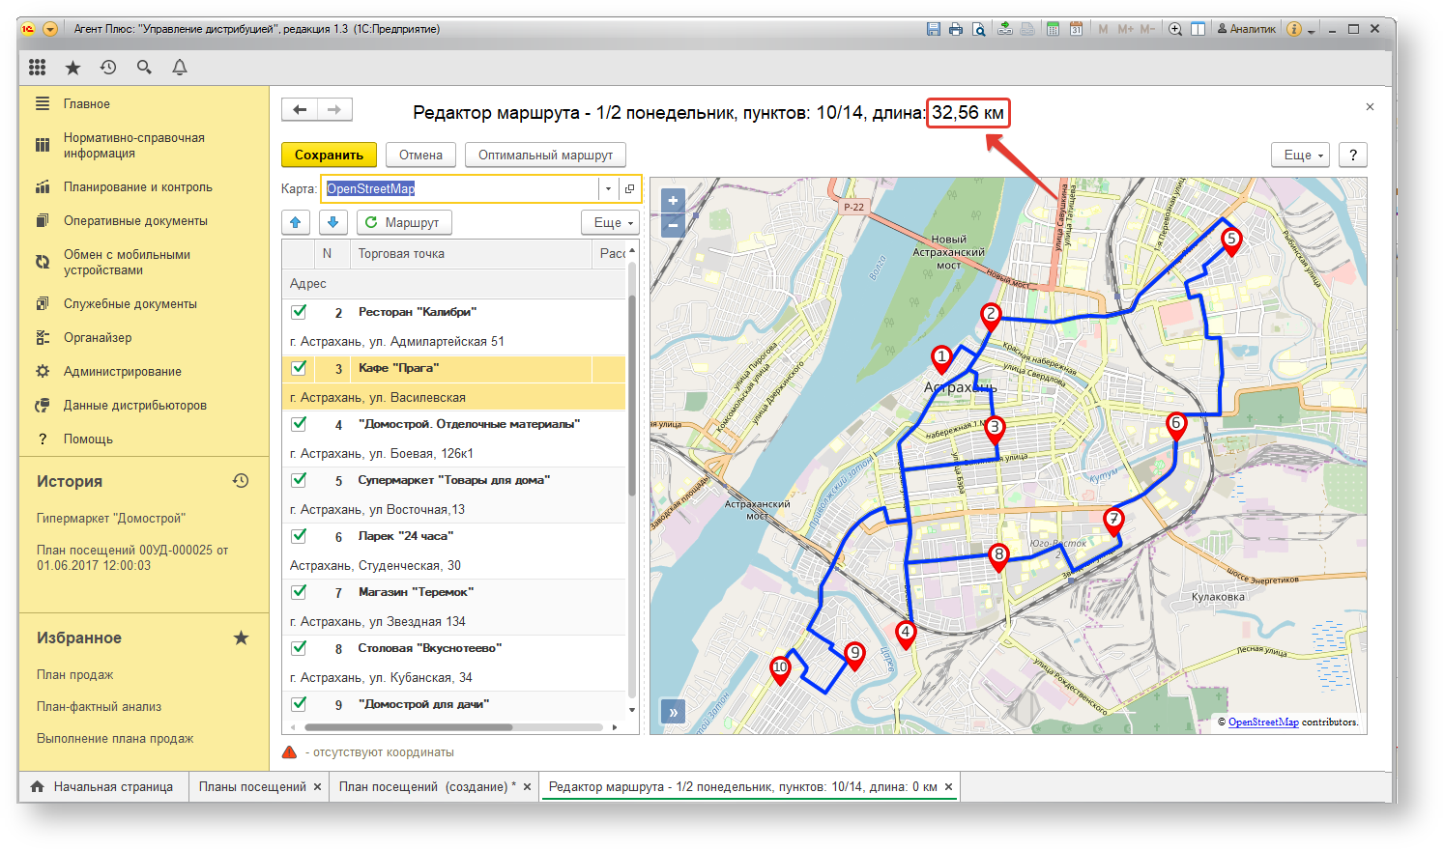Open the calendar icon in title bar

point(1076,29)
